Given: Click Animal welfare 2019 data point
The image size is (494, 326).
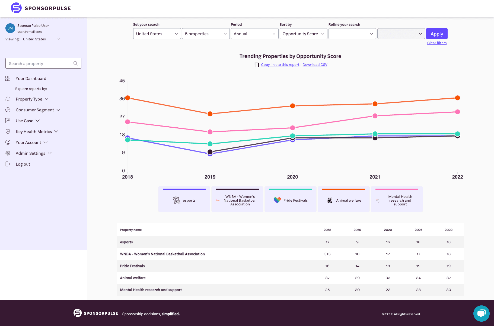Looking at the screenshot, I should (210, 114).
